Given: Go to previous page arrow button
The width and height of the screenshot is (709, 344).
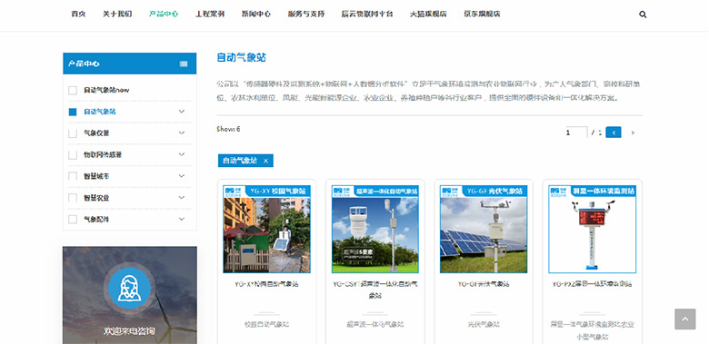Looking at the screenshot, I should [x=614, y=133].
